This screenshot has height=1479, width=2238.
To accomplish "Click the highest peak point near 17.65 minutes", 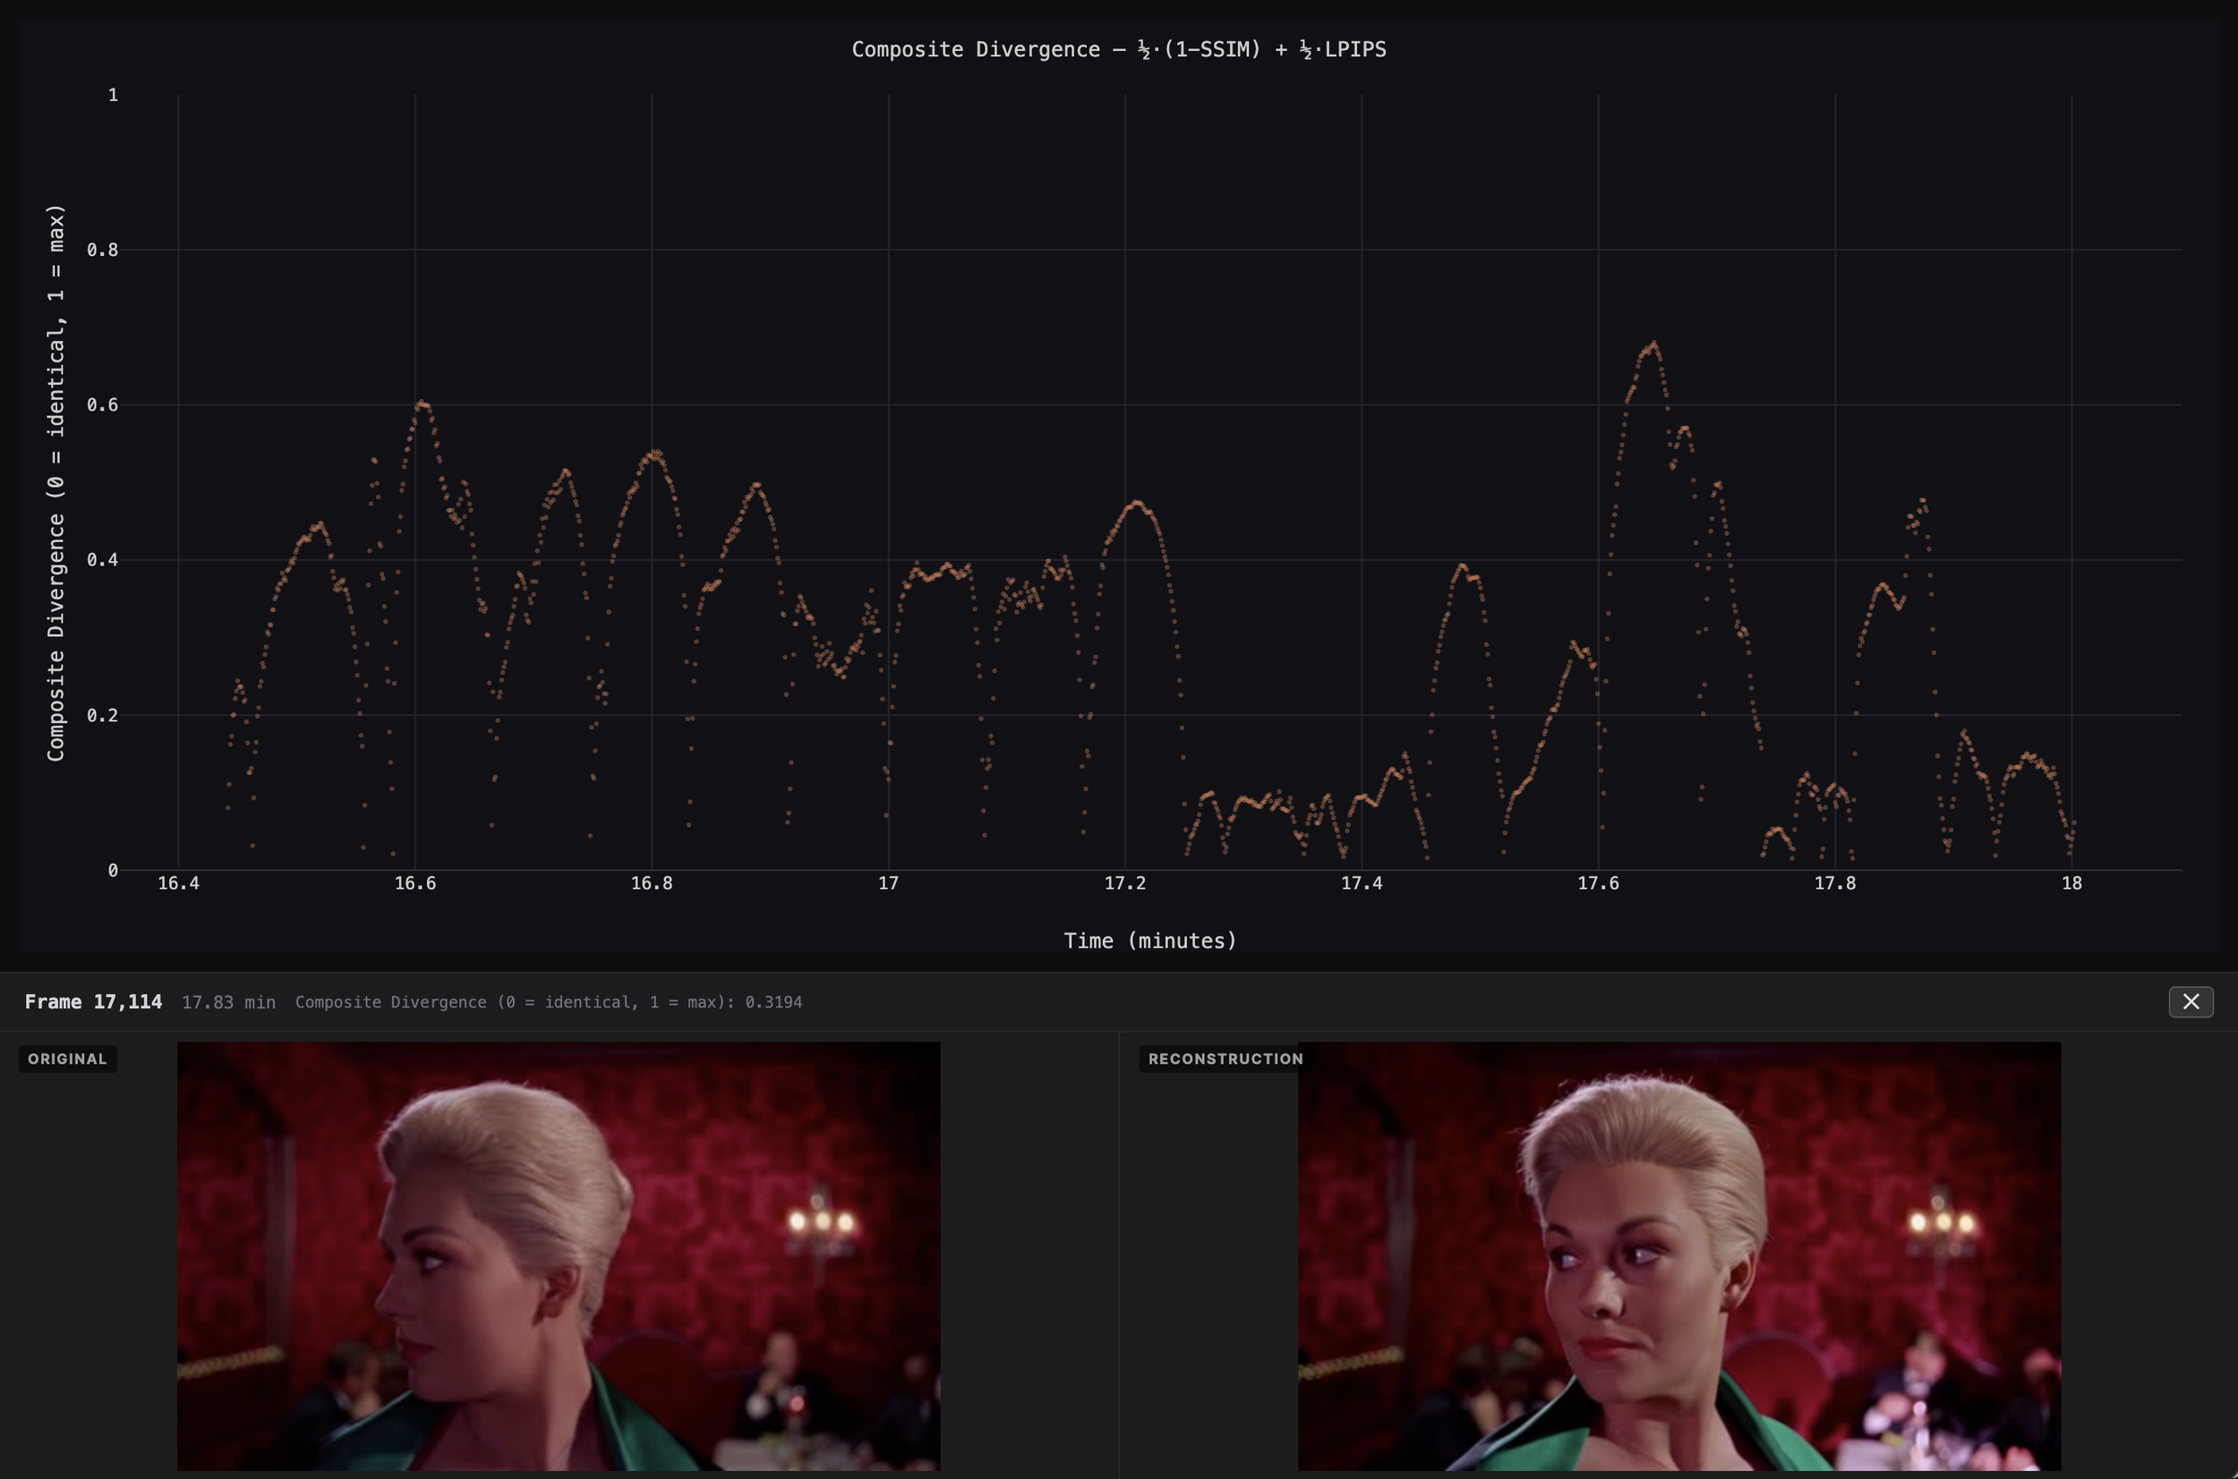I will (1653, 344).
